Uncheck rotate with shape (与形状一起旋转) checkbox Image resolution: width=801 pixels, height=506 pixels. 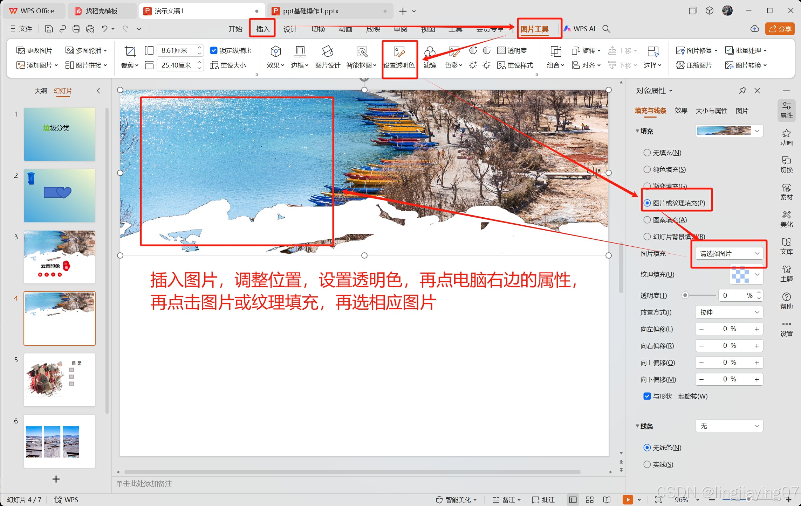(647, 396)
